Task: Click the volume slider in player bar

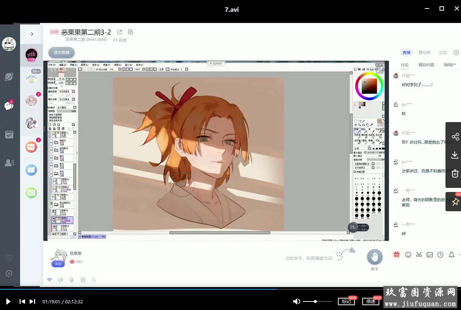Action: [317, 301]
